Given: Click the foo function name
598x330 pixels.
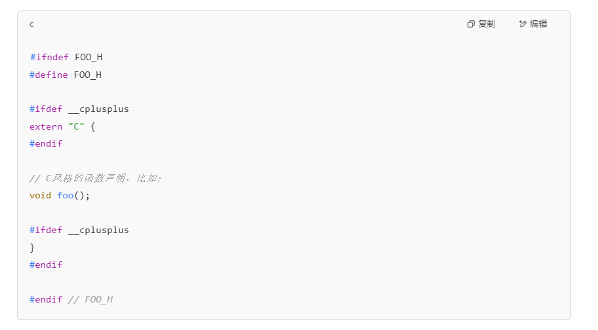Looking at the screenshot, I should [x=65, y=195].
